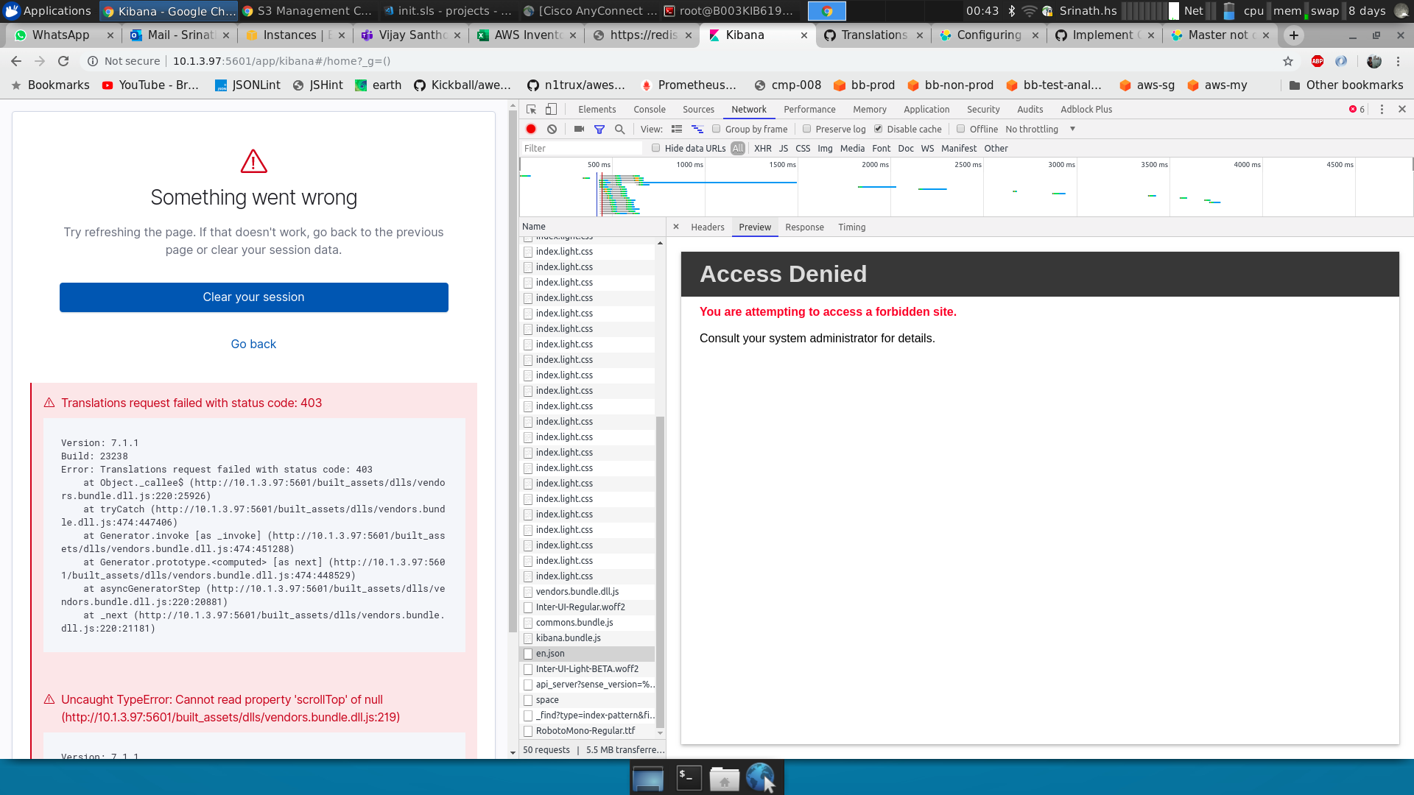Select the XHR request type filter
1414x795 pixels.
pyautogui.click(x=763, y=148)
